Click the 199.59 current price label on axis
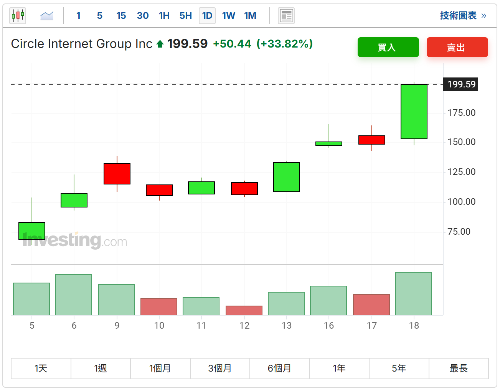Image resolution: width=500 pixels, height=390 pixels. (461, 84)
